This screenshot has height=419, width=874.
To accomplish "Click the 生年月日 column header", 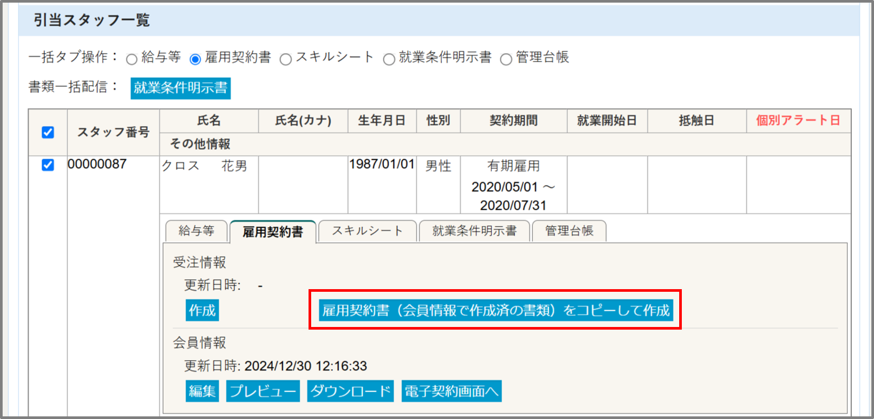I will point(382,120).
